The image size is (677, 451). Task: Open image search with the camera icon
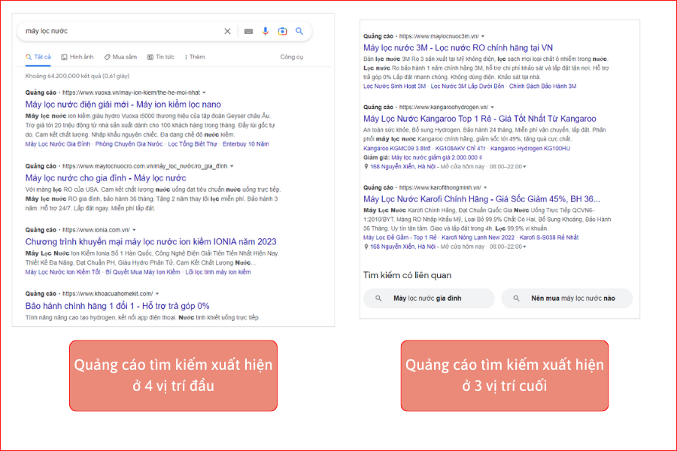(x=282, y=31)
